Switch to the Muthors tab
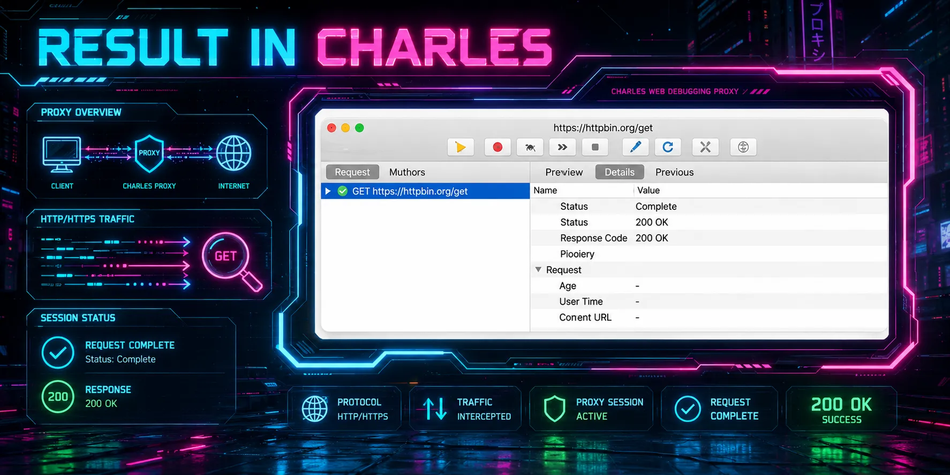Image resolution: width=950 pixels, height=475 pixels. pyautogui.click(x=407, y=172)
